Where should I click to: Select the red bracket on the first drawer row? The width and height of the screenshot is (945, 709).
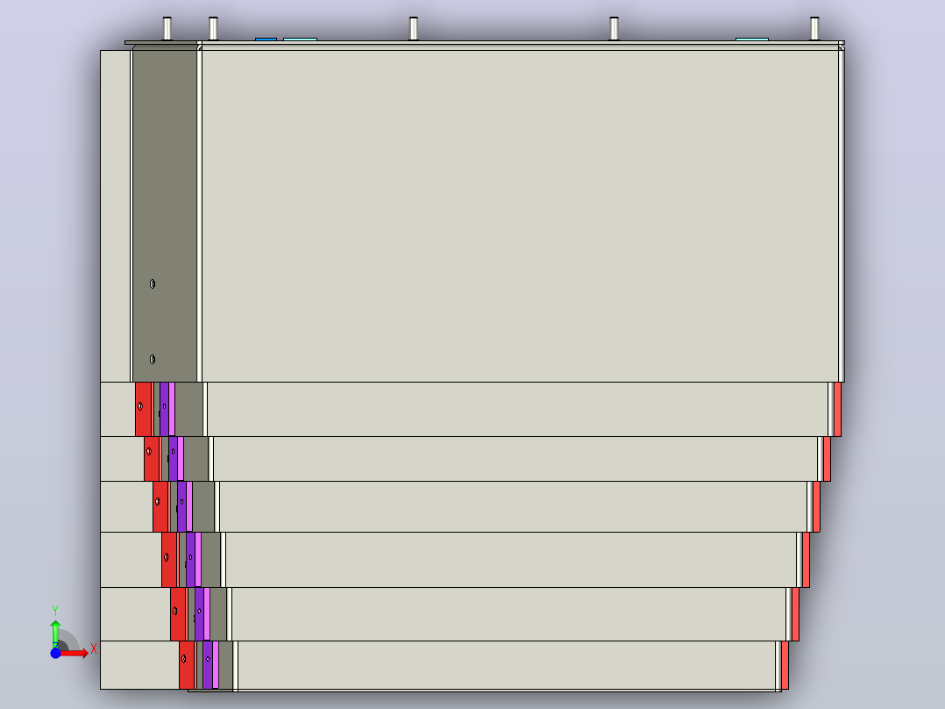pos(144,409)
